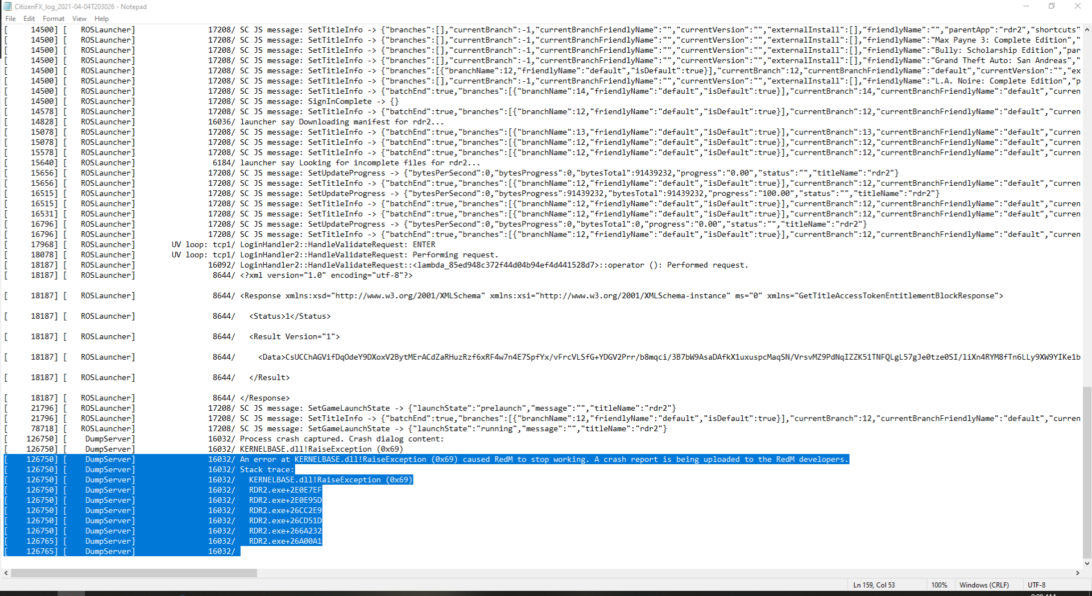Click the Notepad icon in the title bar
Image resolution: width=1092 pixels, height=596 pixels.
6,6
